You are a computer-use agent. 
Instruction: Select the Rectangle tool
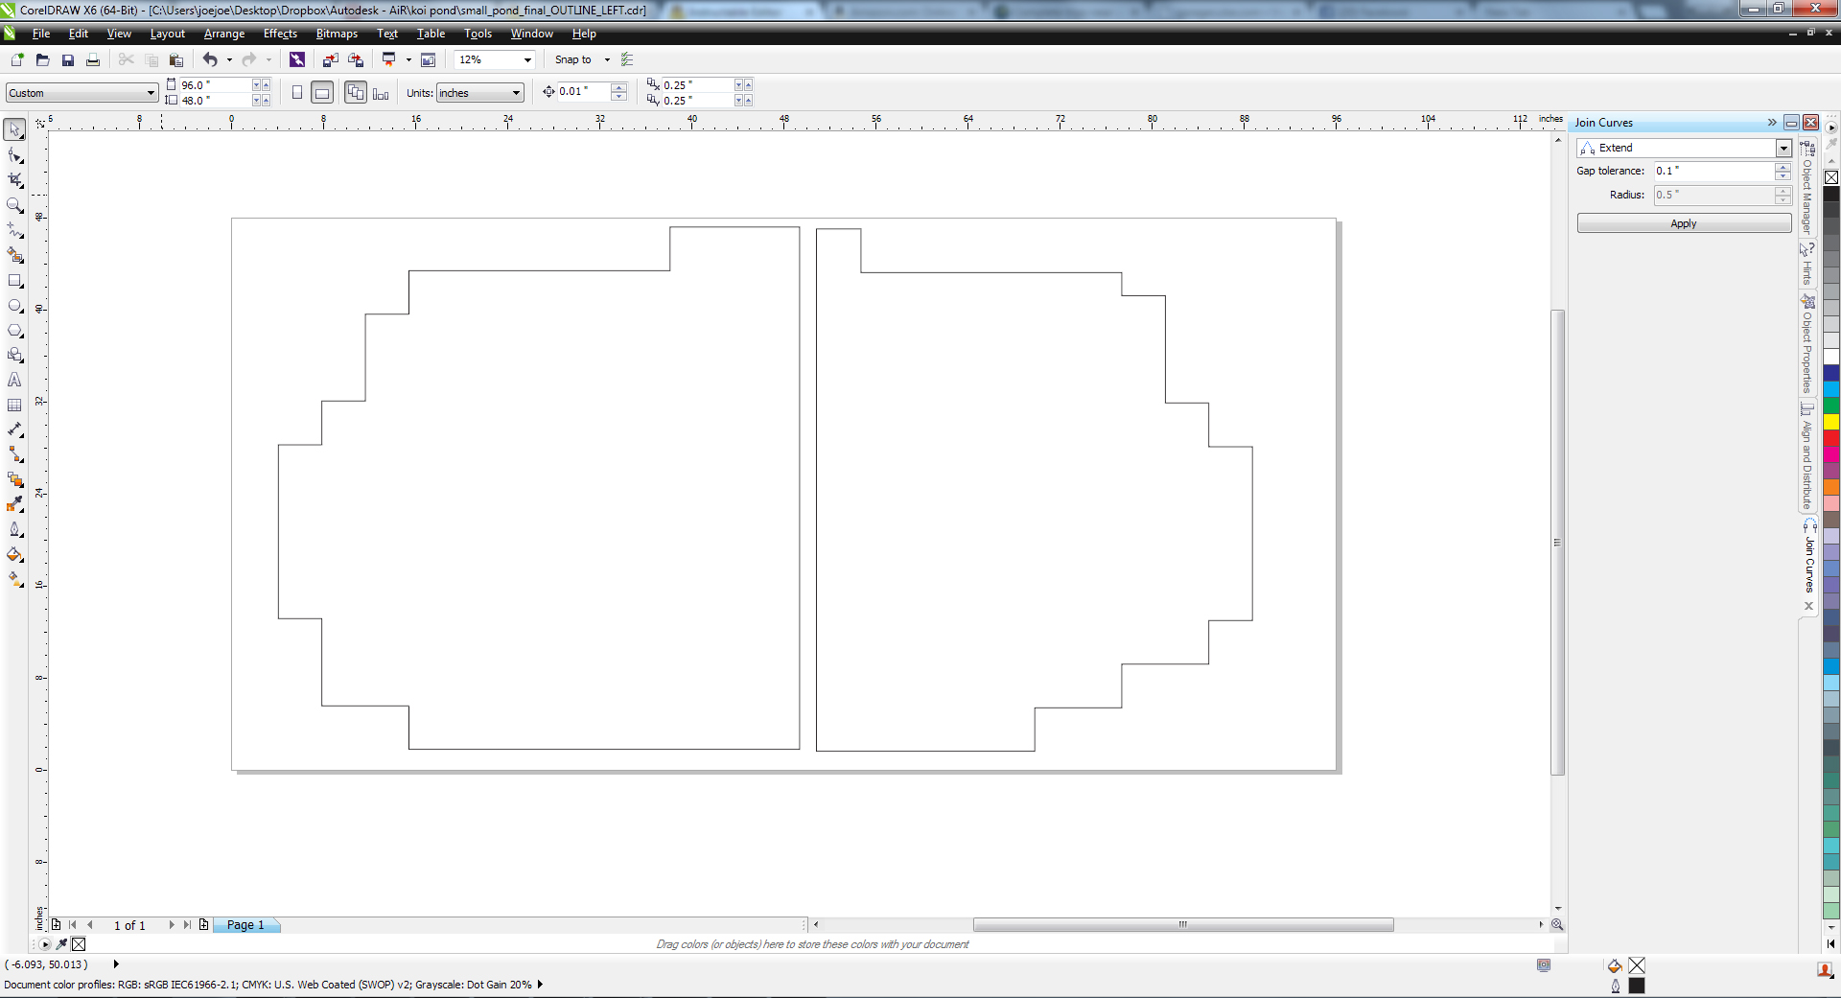click(15, 281)
